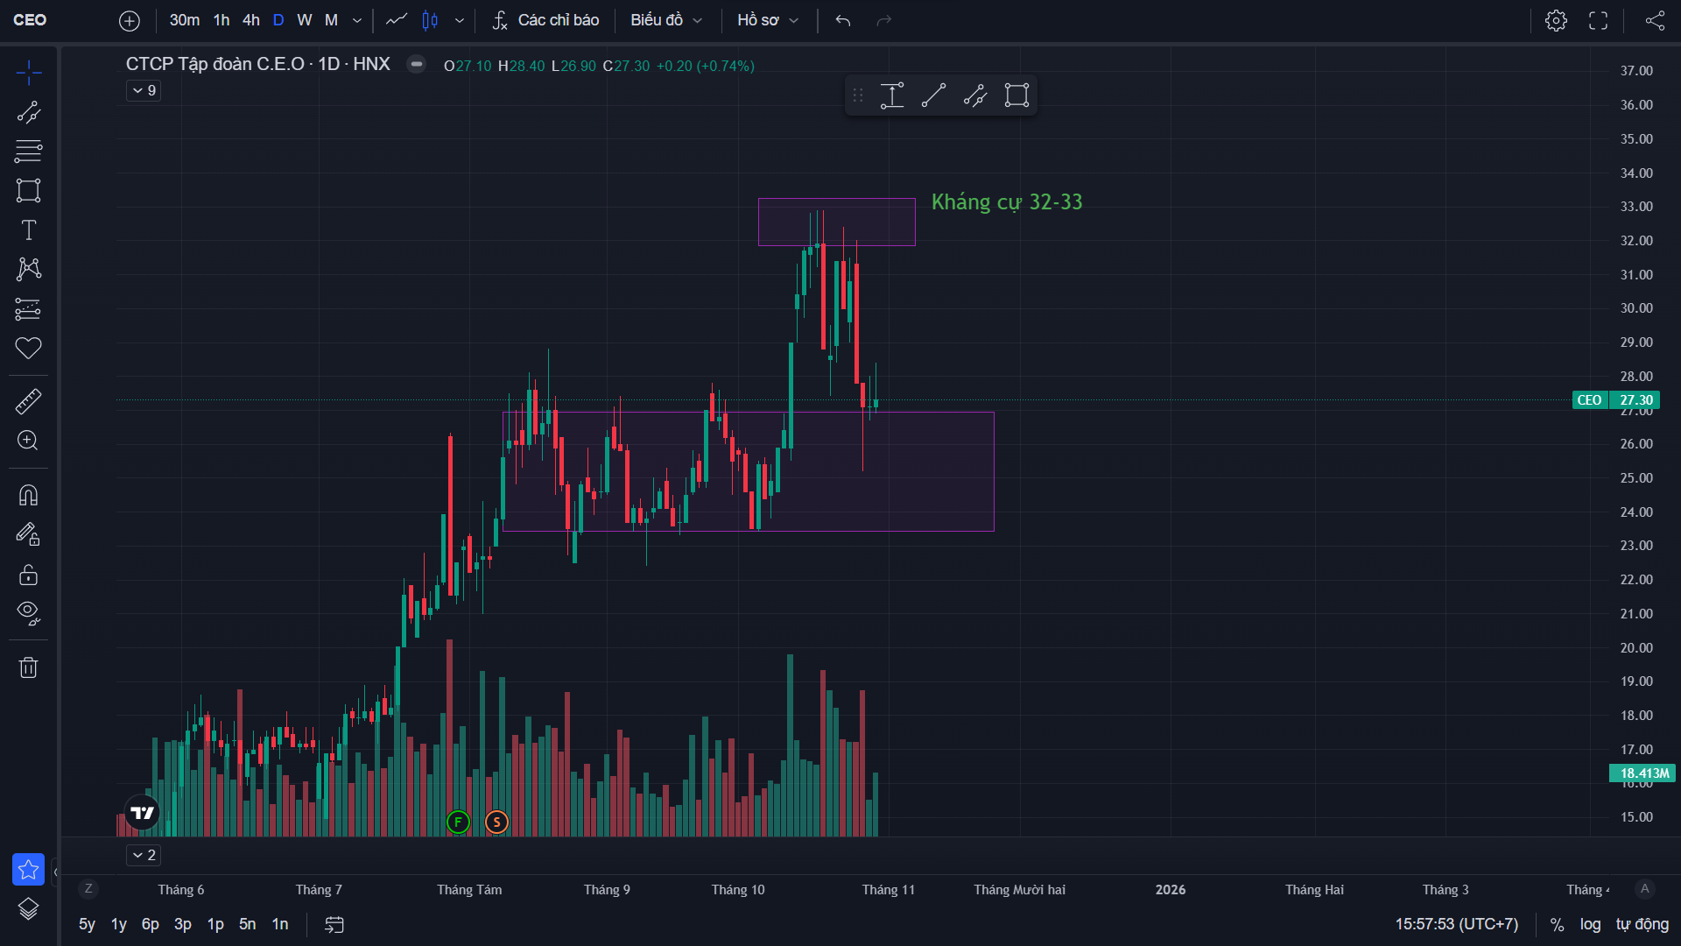The width and height of the screenshot is (1681, 946).
Task: Expand the collapsed indicators list showing 9
Action: (x=144, y=90)
